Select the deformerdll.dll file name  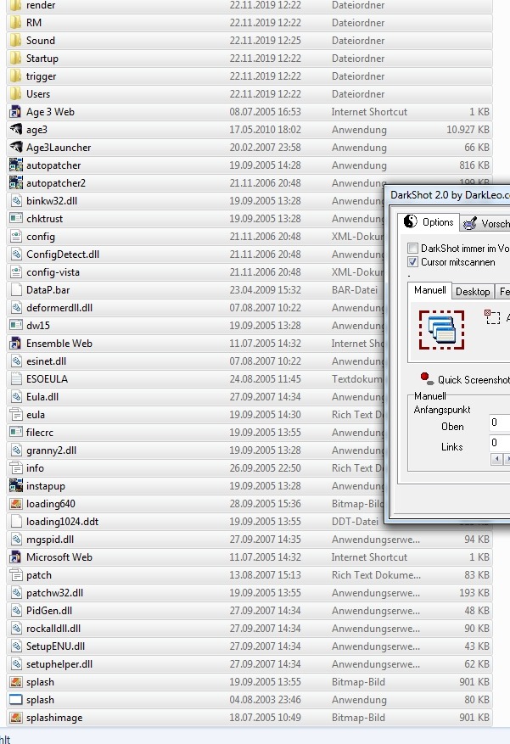(59, 308)
